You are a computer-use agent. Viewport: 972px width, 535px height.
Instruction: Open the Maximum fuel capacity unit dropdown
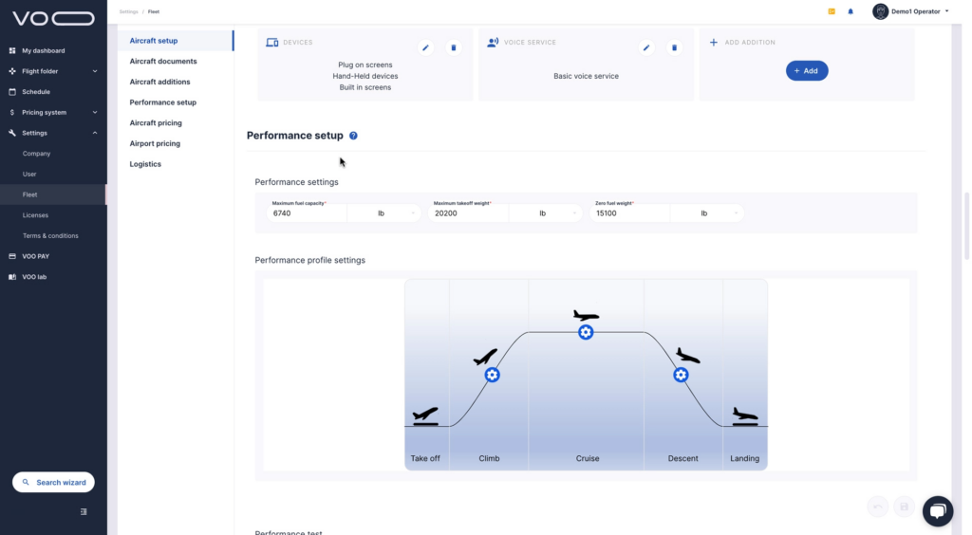coord(384,213)
